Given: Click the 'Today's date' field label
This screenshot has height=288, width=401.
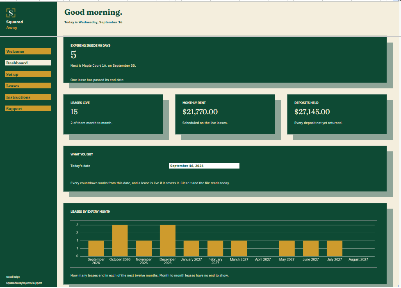Looking at the screenshot, I should (x=80, y=166).
